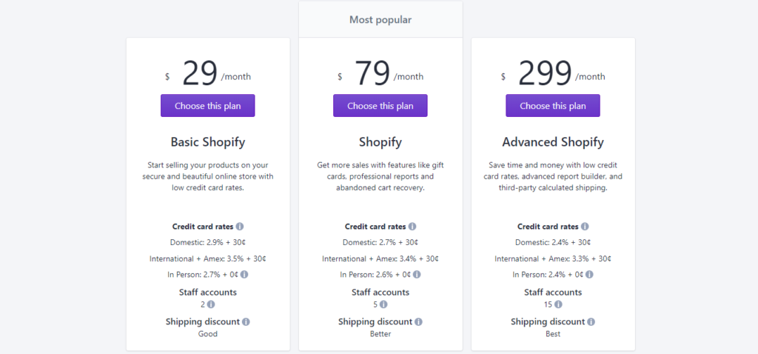Click info icon by Basic Shopify Shipping discount
The height and width of the screenshot is (354, 758).
pyautogui.click(x=246, y=321)
